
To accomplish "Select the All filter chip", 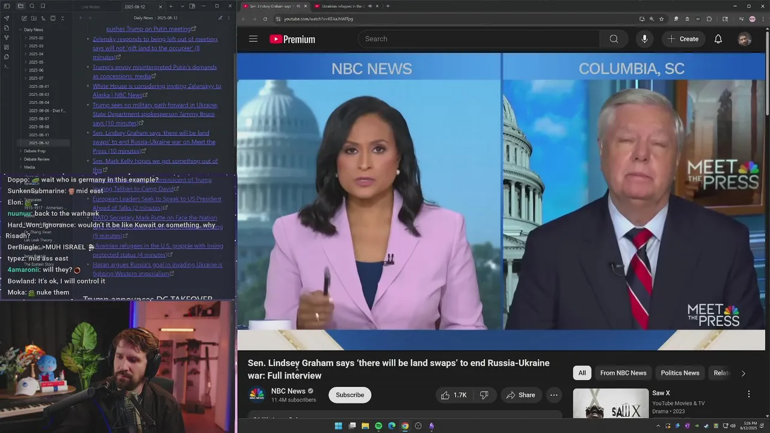I will pos(582,373).
